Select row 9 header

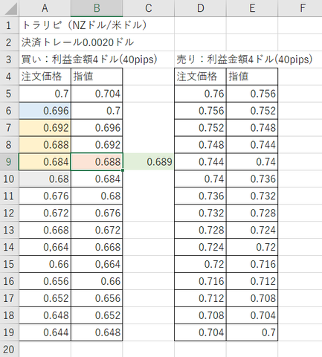tap(10, 161)
